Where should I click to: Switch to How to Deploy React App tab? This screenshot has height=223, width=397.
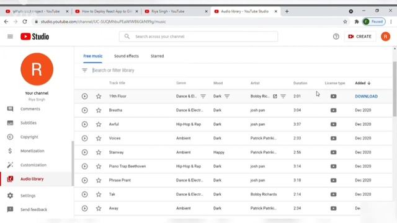[106, 11]
